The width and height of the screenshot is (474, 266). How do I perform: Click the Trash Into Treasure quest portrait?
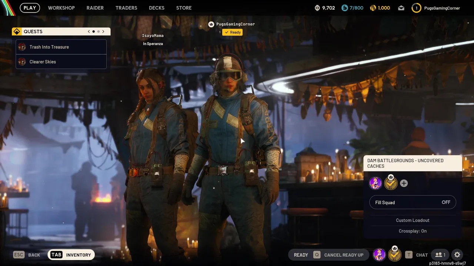[22, 47]
